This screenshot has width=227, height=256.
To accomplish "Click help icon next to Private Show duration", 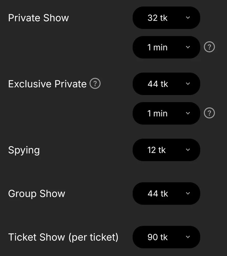I will (209, 47).
